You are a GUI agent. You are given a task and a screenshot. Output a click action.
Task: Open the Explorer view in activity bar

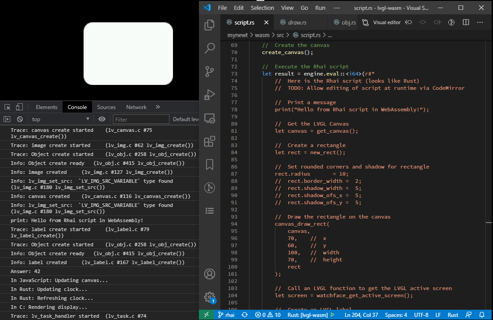pyautogui.click(x=209, y=25)
